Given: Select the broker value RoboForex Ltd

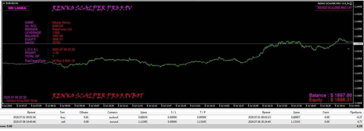Looking at the screenshot, I should [62, 29].
